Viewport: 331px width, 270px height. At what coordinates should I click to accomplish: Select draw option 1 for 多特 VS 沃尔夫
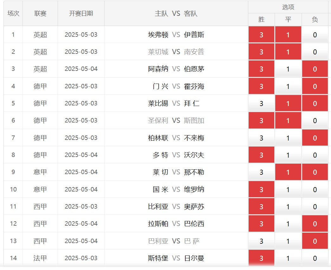[x=288, y=155]
